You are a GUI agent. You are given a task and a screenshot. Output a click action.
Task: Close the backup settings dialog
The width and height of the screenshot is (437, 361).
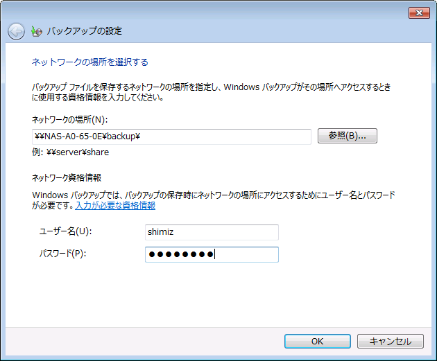[x=418, y=12]
